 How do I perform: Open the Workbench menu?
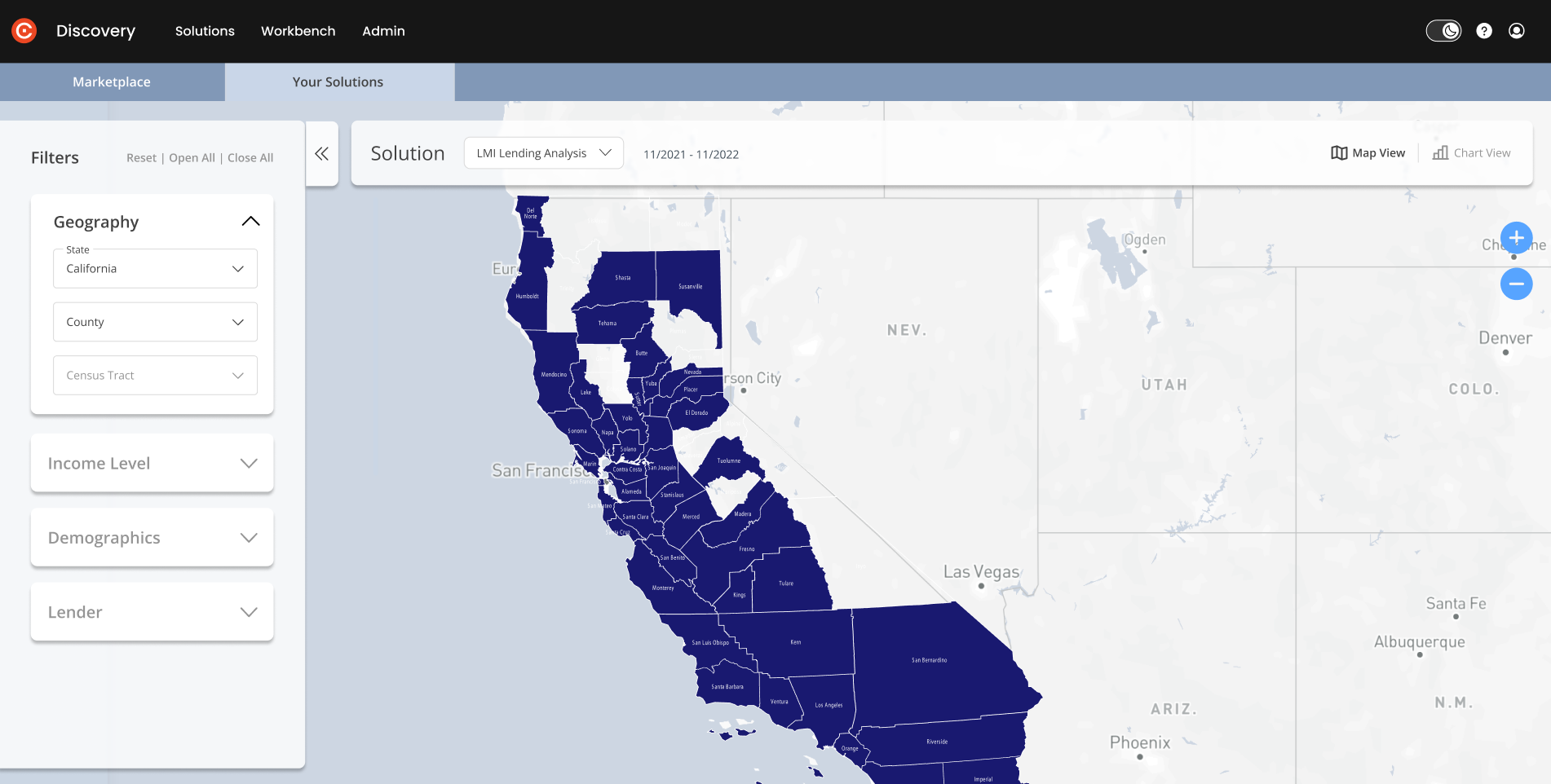pos(298,31)
